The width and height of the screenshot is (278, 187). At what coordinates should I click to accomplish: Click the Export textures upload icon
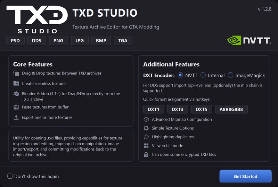coord(16,117)
